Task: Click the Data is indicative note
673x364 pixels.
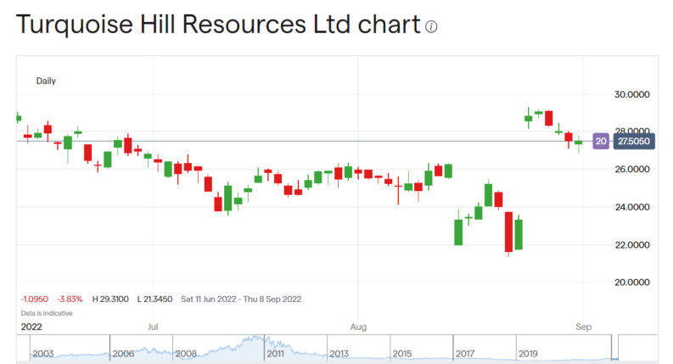Action: click(x=47, y=313)
